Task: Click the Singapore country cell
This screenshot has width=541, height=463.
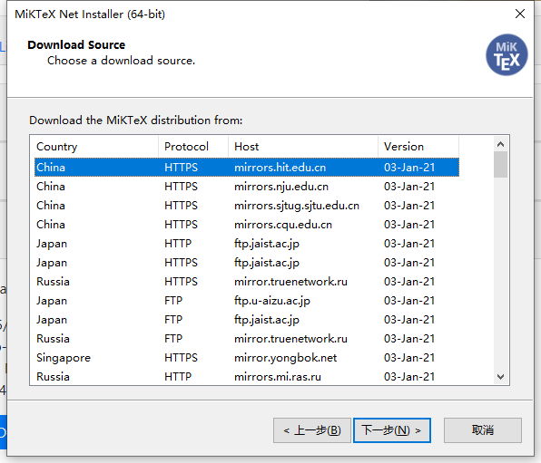Action: click(64, 358)
